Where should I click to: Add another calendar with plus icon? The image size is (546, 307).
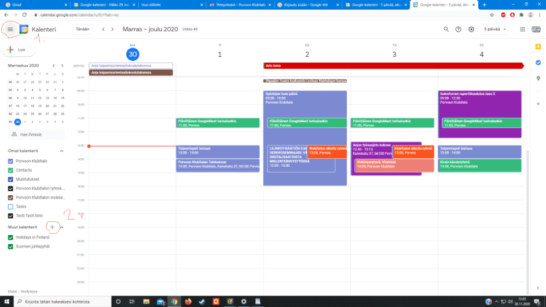tap(52, 227)
